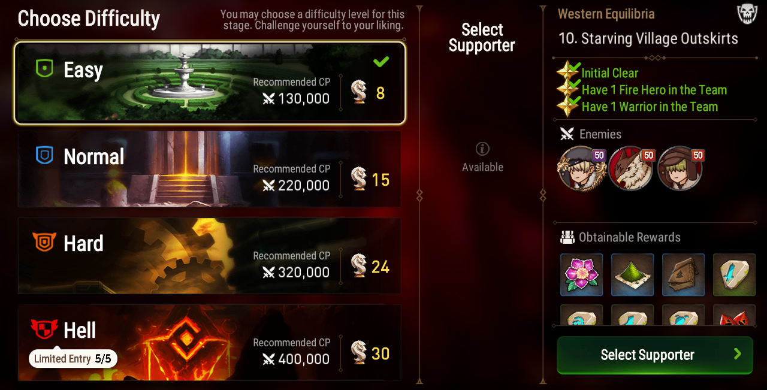Choose the Easy difficulty option
The width and height of the screenshot is (767, 390).
210,83
